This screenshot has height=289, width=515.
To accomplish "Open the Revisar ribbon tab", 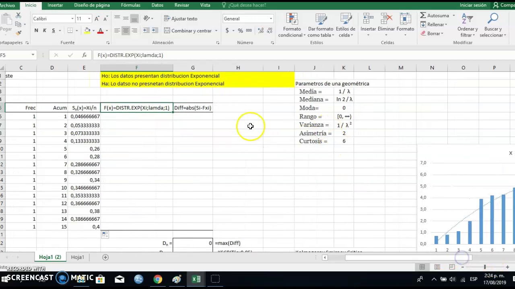I will coord(182,5).
